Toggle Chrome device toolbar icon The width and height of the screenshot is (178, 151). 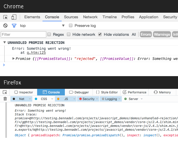point(14,17)
